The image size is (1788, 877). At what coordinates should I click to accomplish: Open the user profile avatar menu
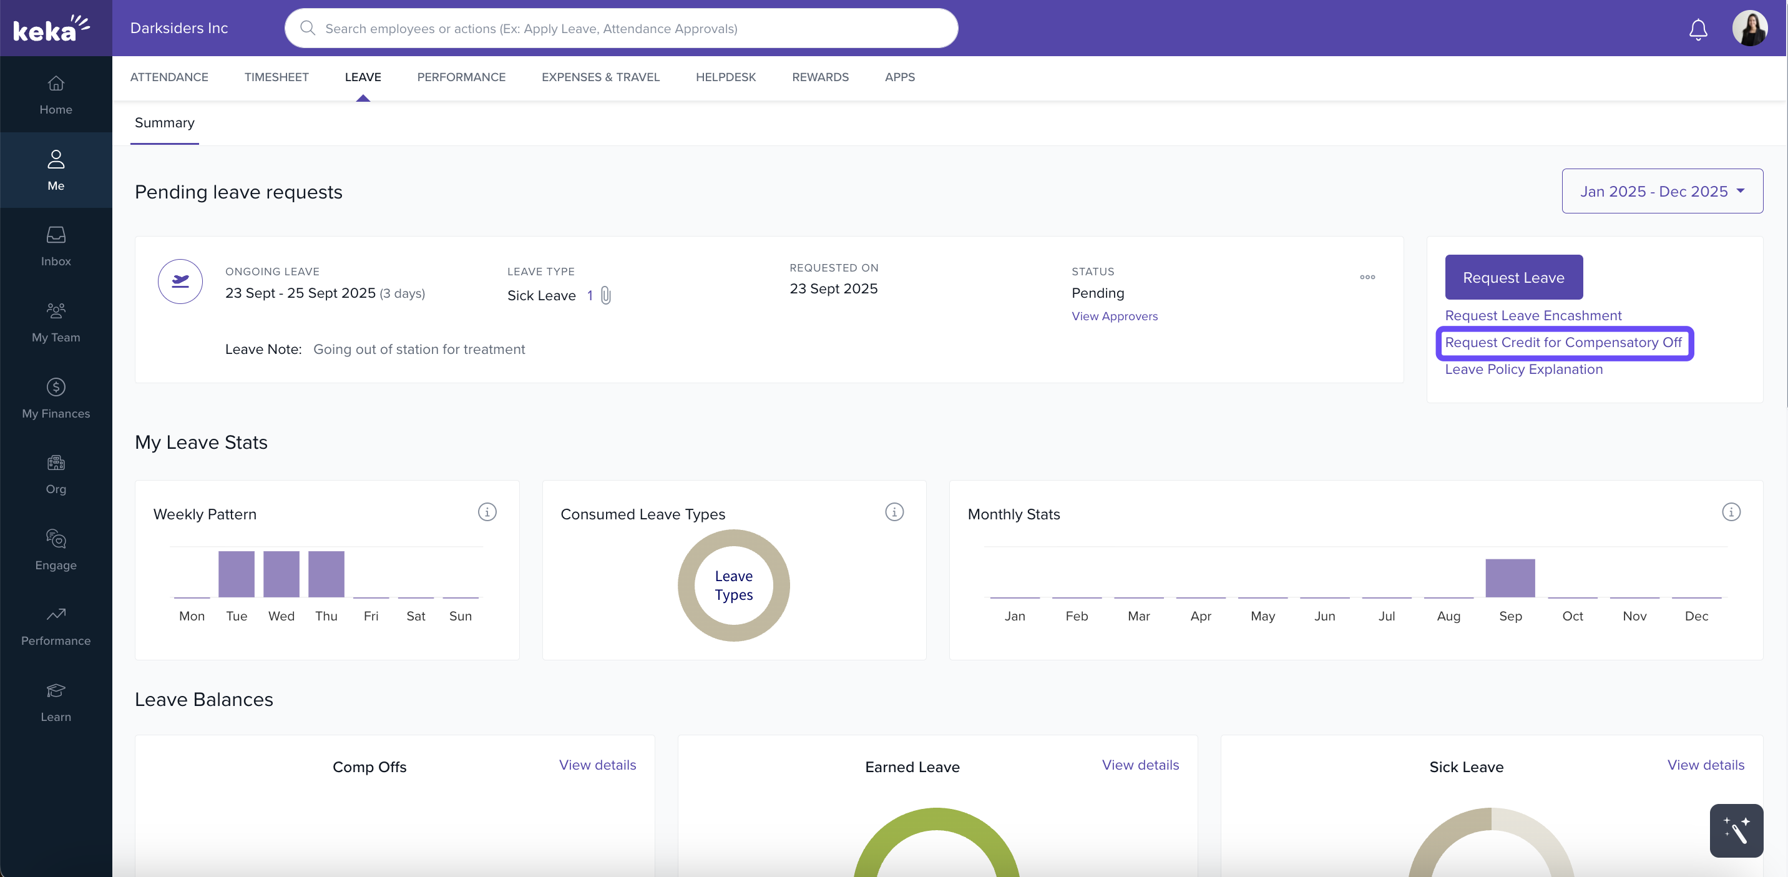point(1749,29)
